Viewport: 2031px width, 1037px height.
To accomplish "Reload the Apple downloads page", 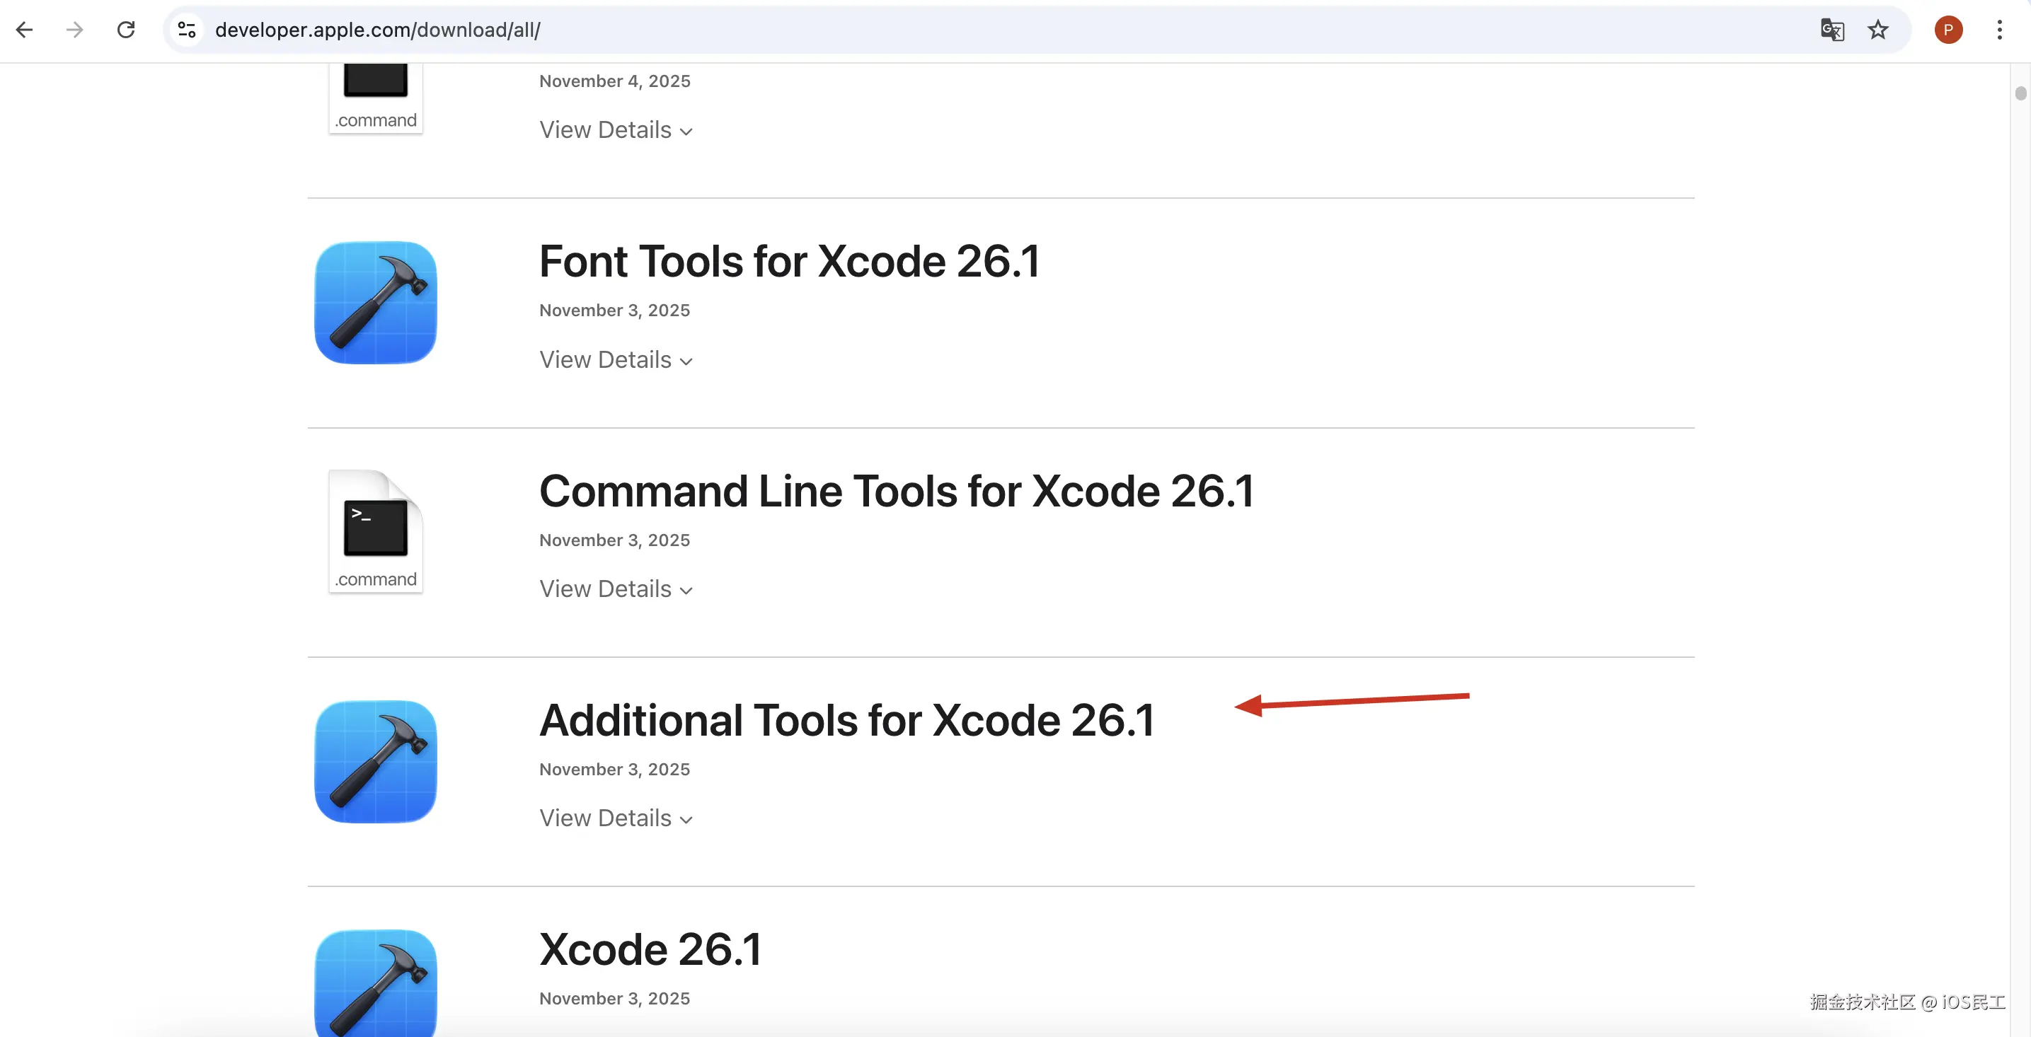I will click(126, 30).
